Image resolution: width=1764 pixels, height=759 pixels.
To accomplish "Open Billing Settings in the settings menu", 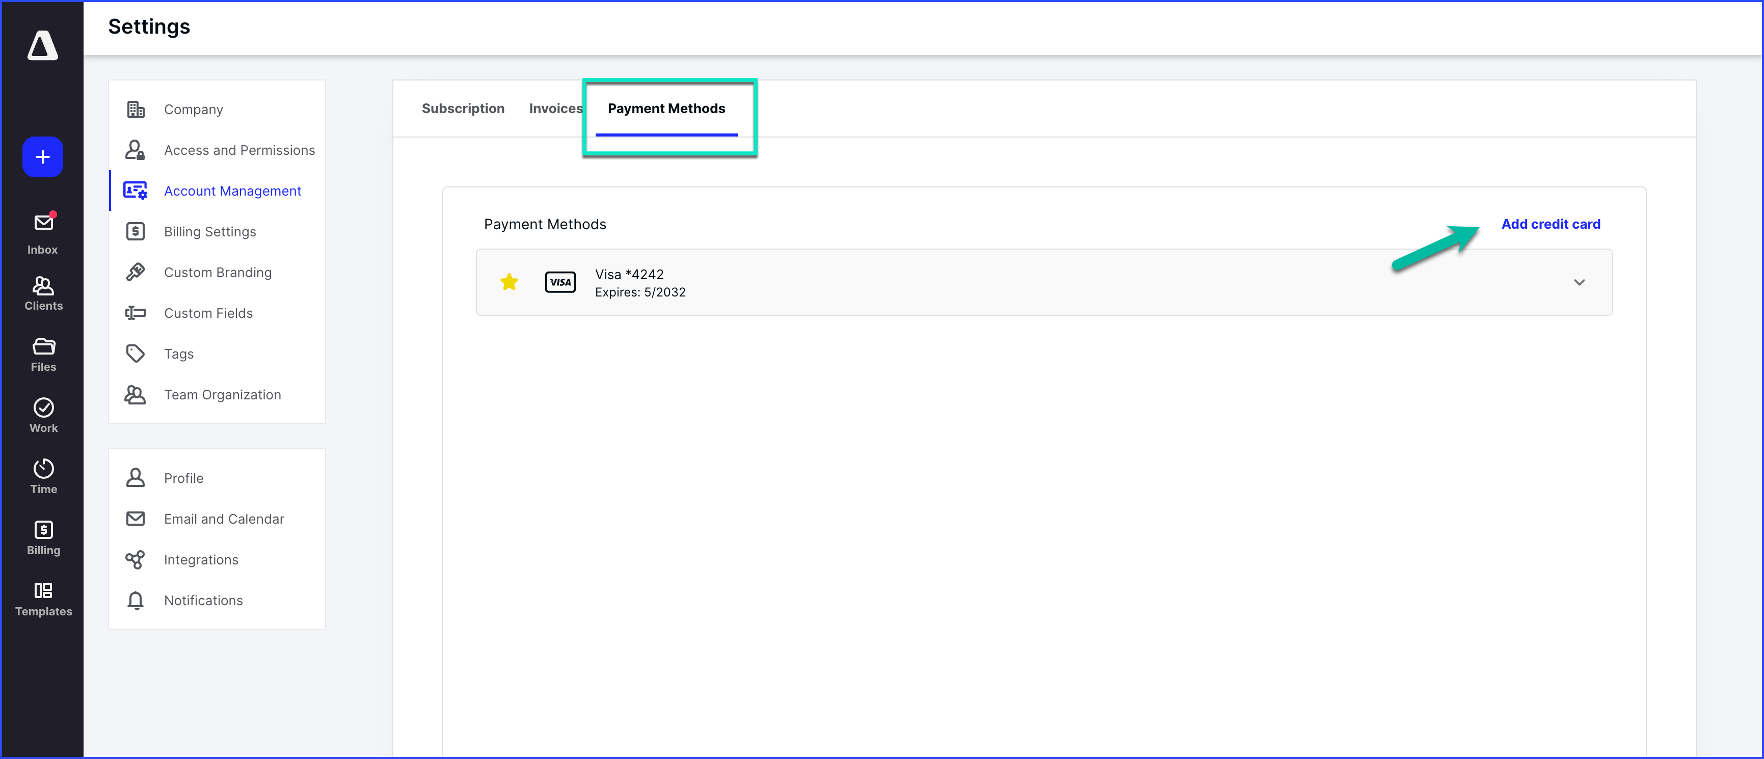I will [x=209, y=231].
